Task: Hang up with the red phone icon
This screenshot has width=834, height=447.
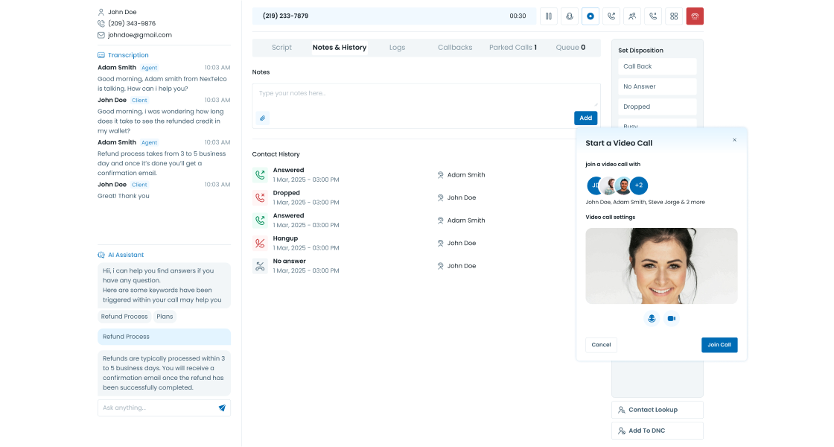Action: (x=695, y=16)
